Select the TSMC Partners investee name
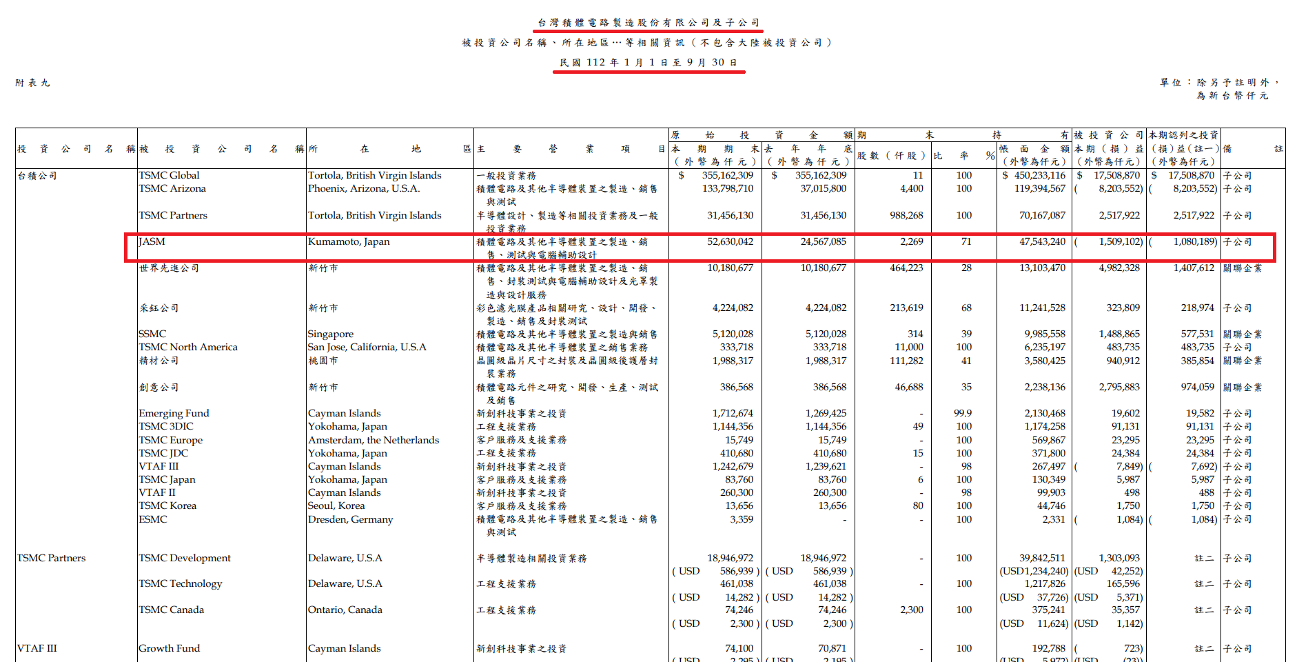 [173, 215]
